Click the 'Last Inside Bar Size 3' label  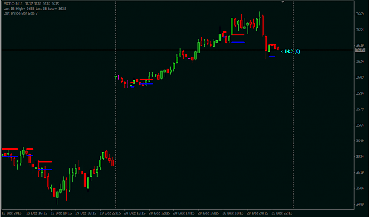(x=20, y=14)
